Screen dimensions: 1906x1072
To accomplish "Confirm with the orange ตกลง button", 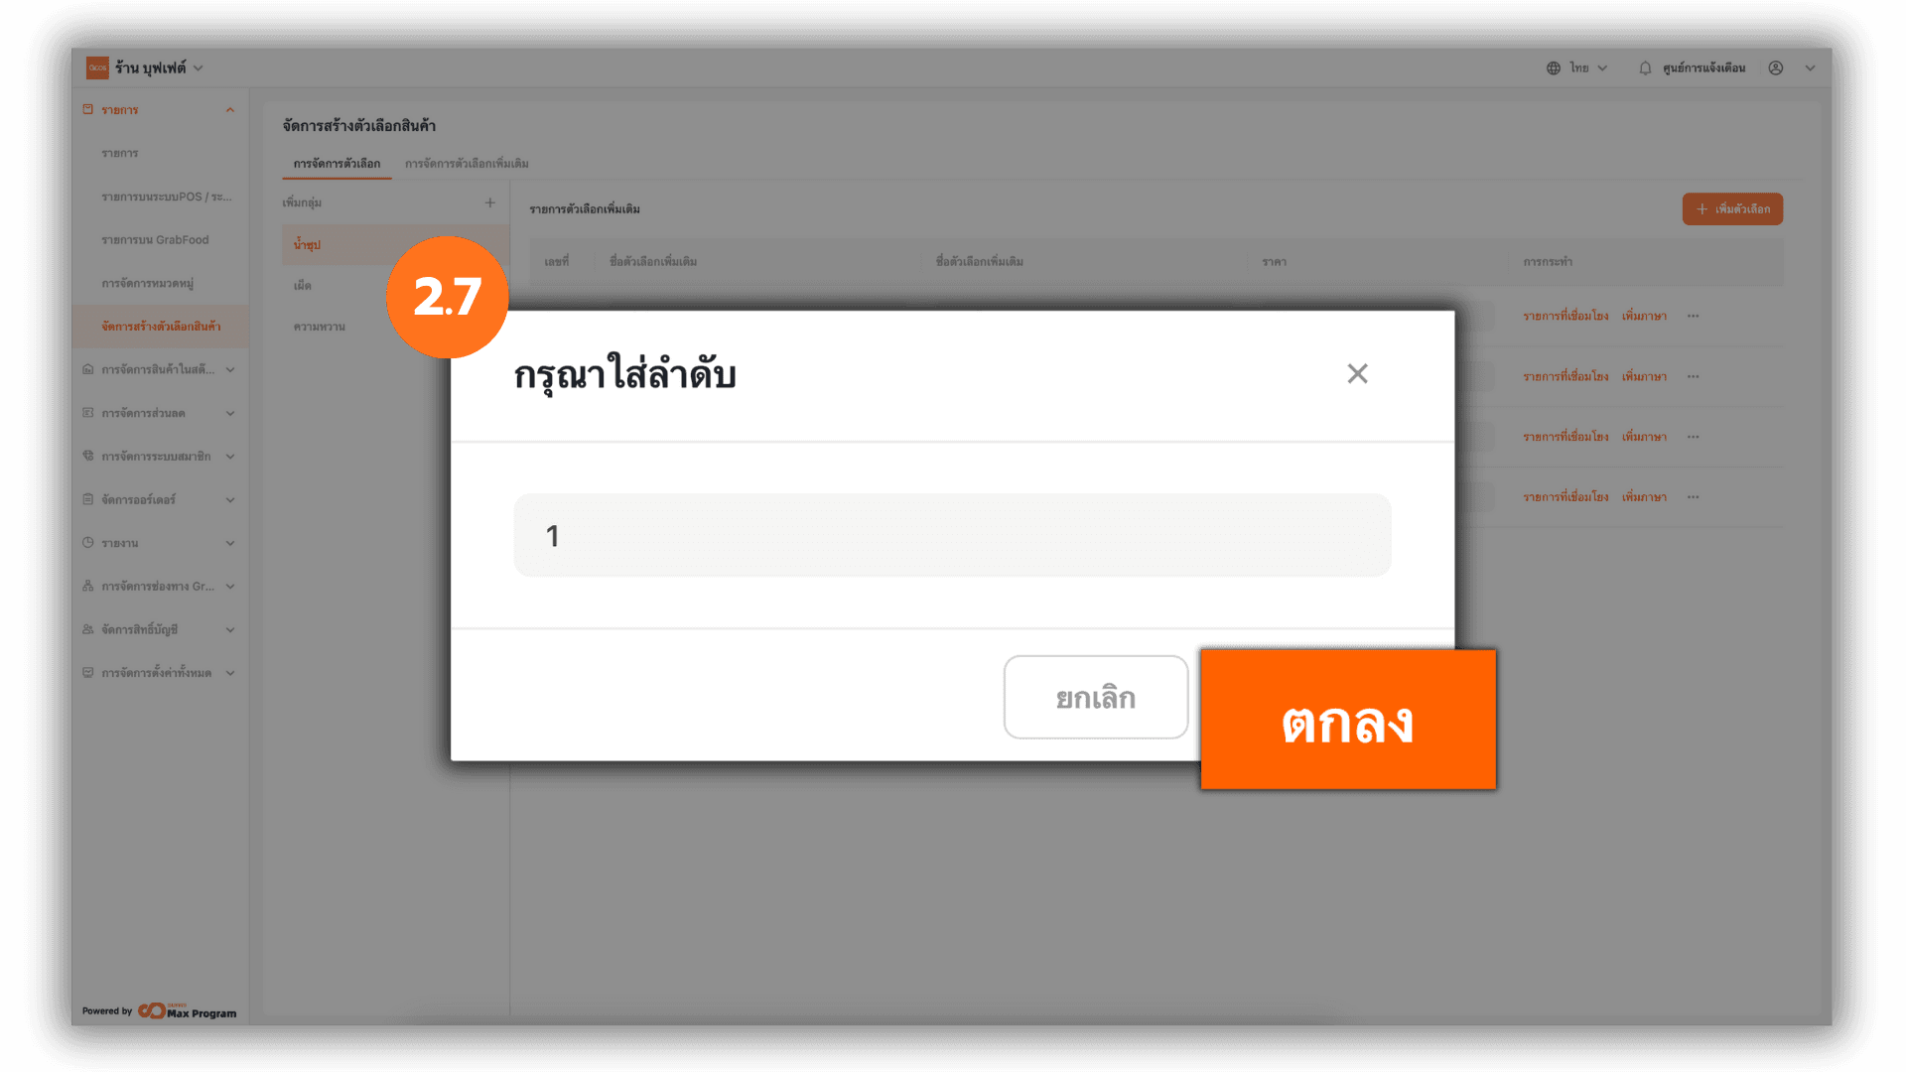I will 1348,720.
